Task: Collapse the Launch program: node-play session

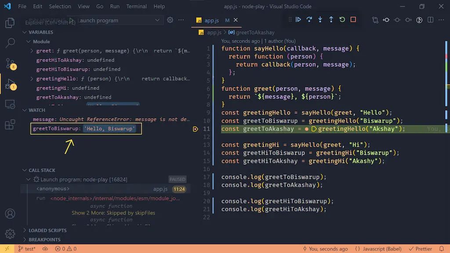Action: click(29, 180)
